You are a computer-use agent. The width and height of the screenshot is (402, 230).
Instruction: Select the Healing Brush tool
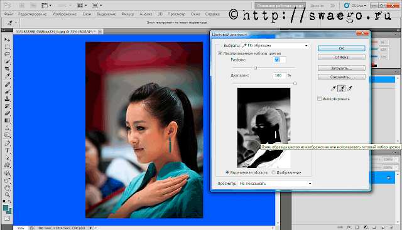[7, 85]
